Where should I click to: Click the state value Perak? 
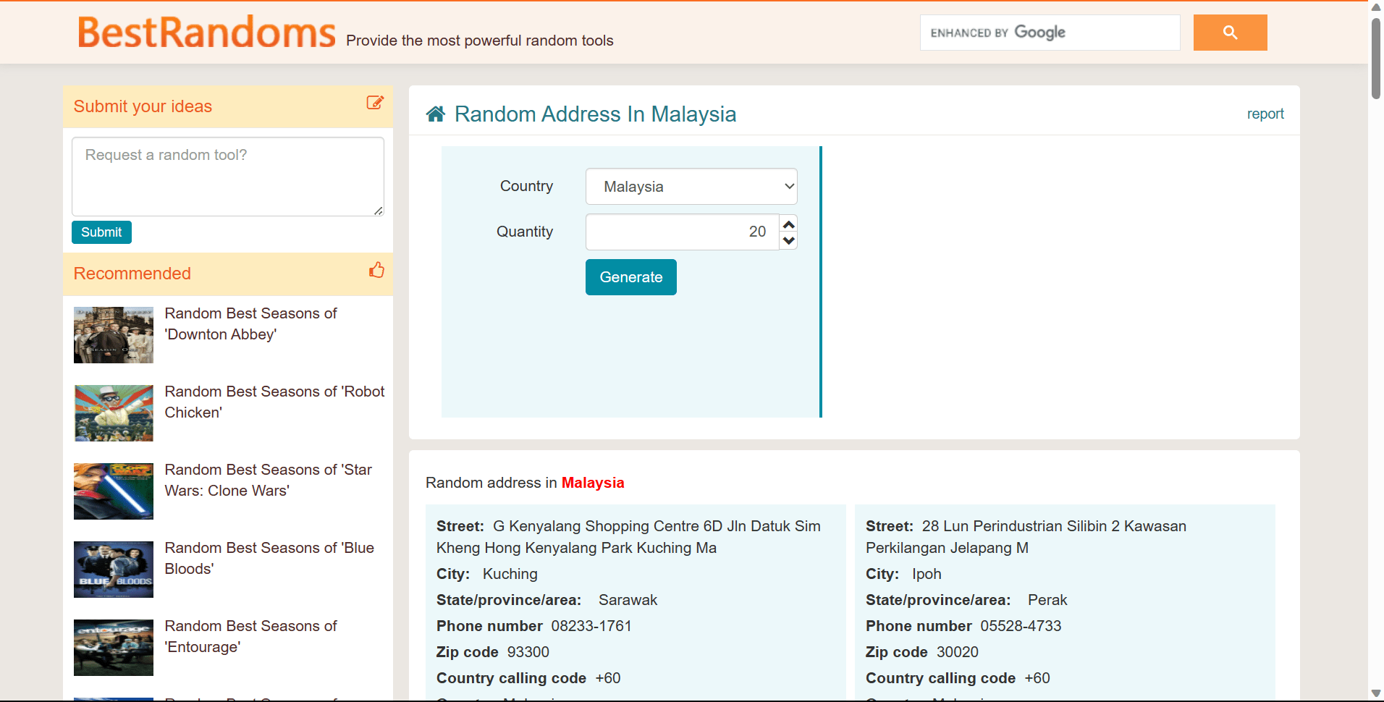[1047, 600]
